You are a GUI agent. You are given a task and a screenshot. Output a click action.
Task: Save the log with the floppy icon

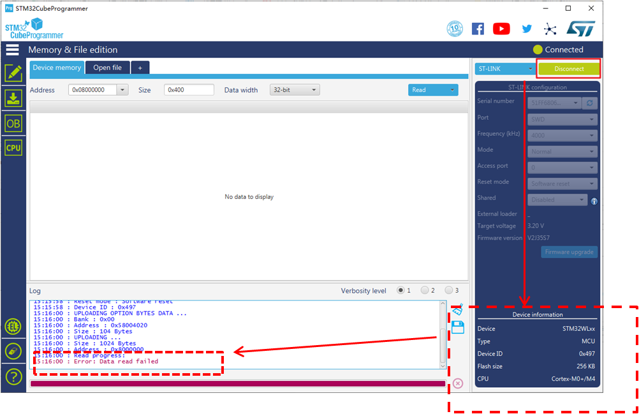[458, 327]
